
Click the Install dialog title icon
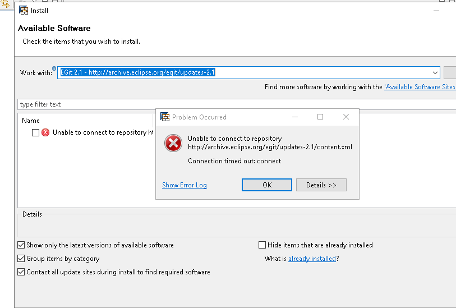pos(24,10)
